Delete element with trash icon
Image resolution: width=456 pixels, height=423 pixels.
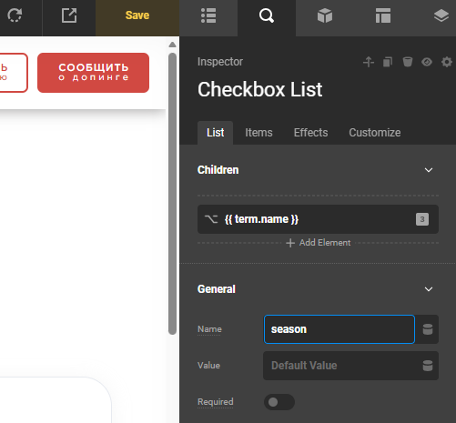[x=408, y=62]
